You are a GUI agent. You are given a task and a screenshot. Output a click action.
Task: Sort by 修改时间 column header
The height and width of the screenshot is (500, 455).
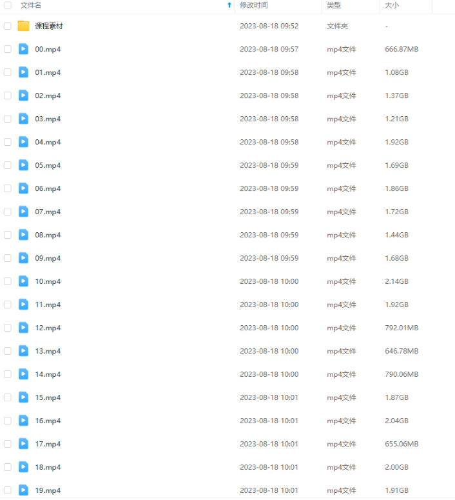coord(254,5)
